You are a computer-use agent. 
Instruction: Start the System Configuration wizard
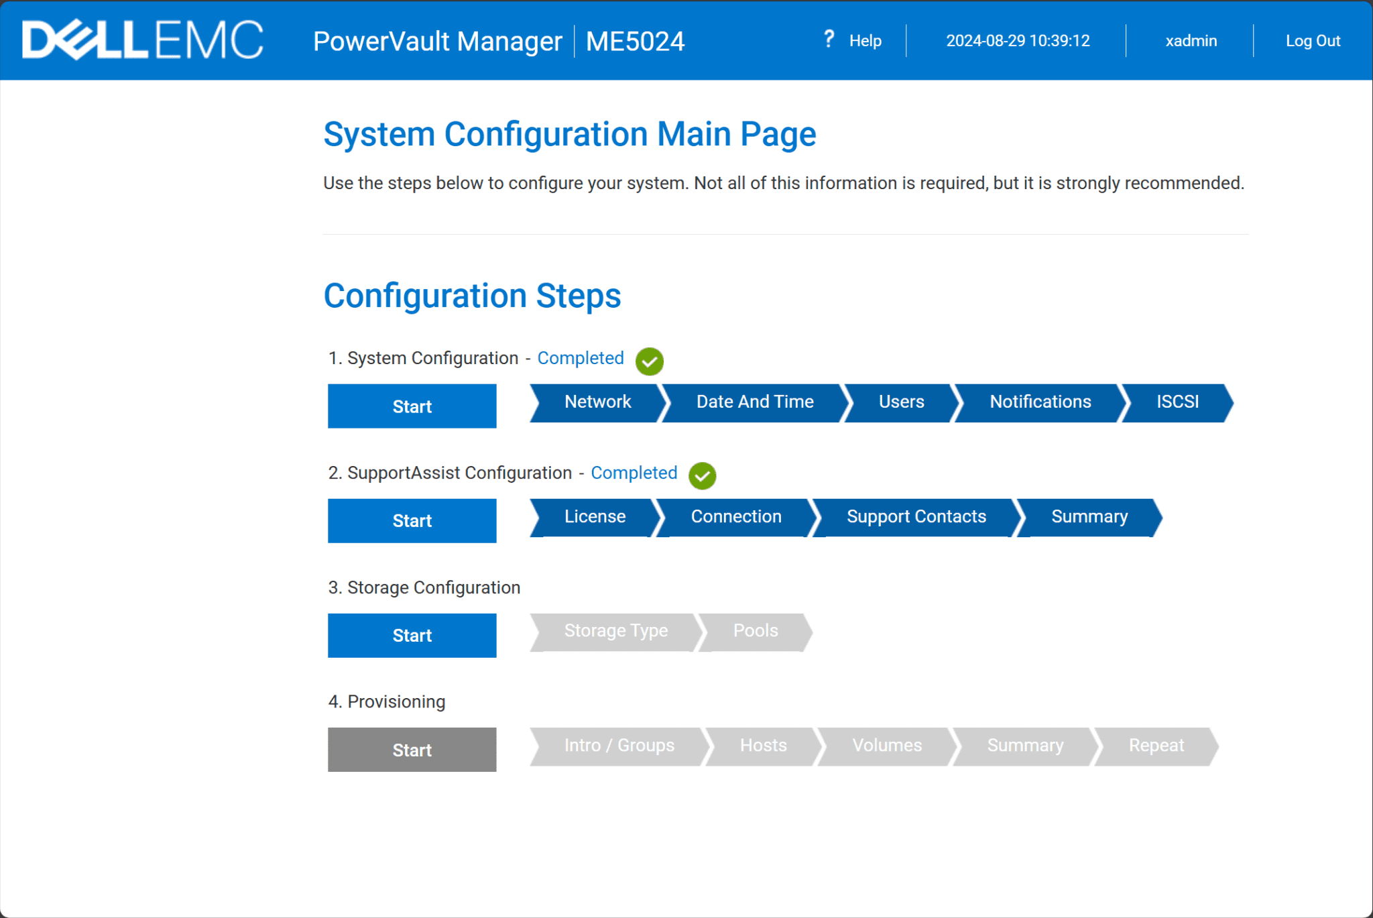[412, 406]
